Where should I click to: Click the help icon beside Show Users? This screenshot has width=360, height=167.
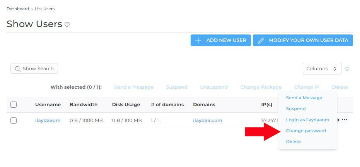[67, 24]
